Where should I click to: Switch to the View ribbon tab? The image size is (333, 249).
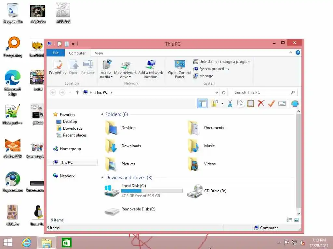[99, 53]
